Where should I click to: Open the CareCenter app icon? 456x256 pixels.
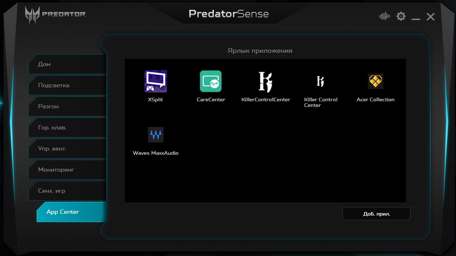[x=211, y=81]
